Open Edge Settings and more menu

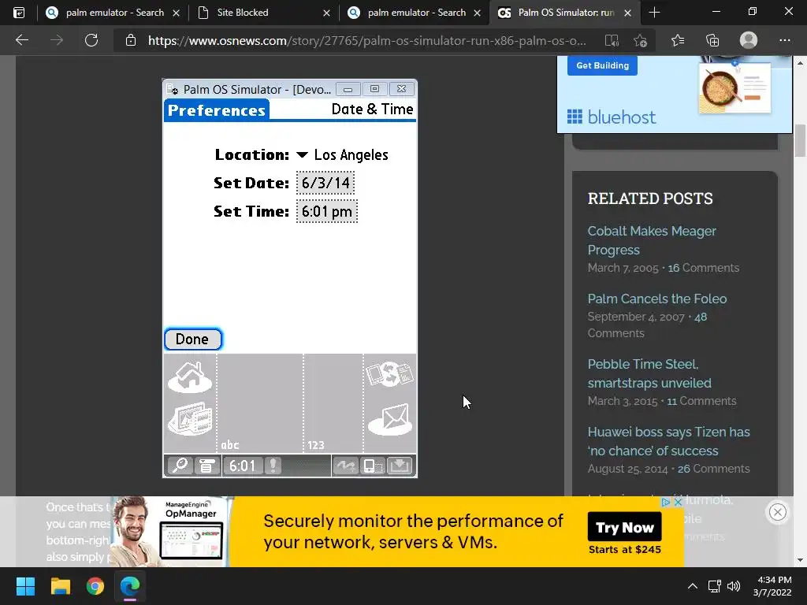tap(784, 40)
